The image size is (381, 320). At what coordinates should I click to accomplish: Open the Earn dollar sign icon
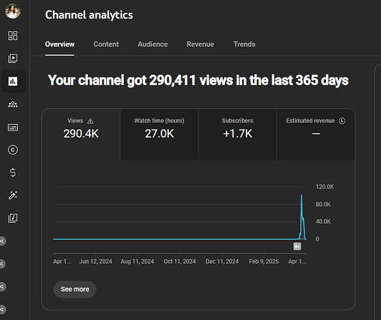click(x=13, y=173)
